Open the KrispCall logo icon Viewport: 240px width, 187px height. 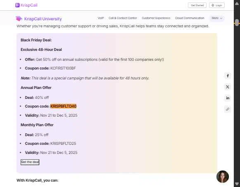[x=17, y=5]
